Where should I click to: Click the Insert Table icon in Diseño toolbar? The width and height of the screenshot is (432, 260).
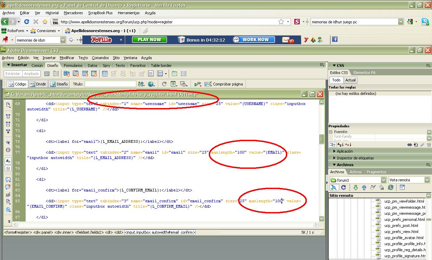click(105, 74)
